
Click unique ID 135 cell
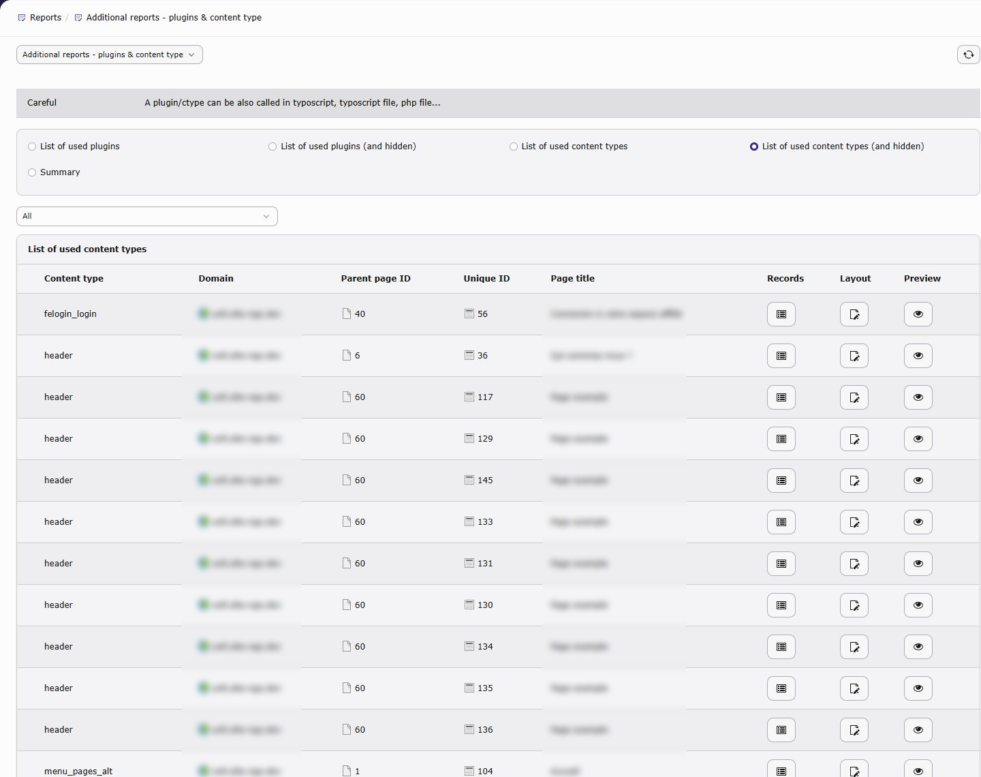pyautogui.click(x=479, y=688)
